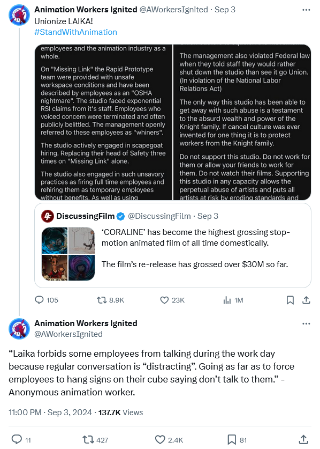
Task: Reply to the anonymous worker quote tweet
Action: [x=20, y=440]
